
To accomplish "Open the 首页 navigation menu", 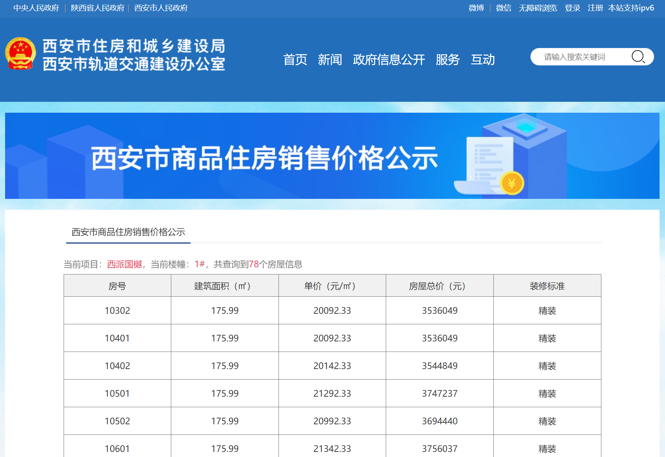I will 295,60.
